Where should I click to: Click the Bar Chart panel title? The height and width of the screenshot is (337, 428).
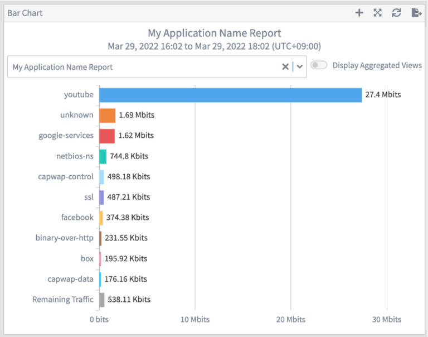point(25,13)
